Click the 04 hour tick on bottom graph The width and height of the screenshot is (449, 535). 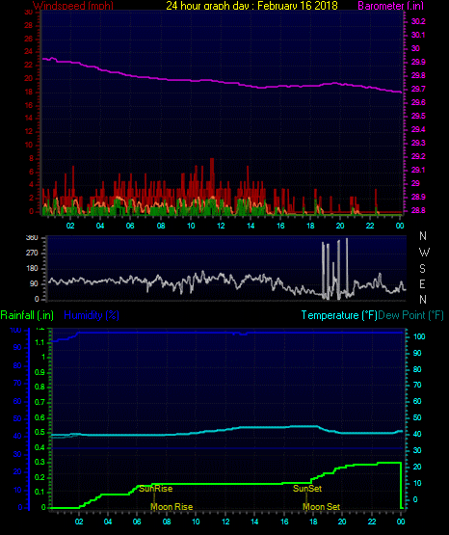pos(108,522)
